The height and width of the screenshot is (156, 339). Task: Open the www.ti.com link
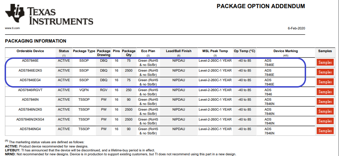(x=12, y=28)
